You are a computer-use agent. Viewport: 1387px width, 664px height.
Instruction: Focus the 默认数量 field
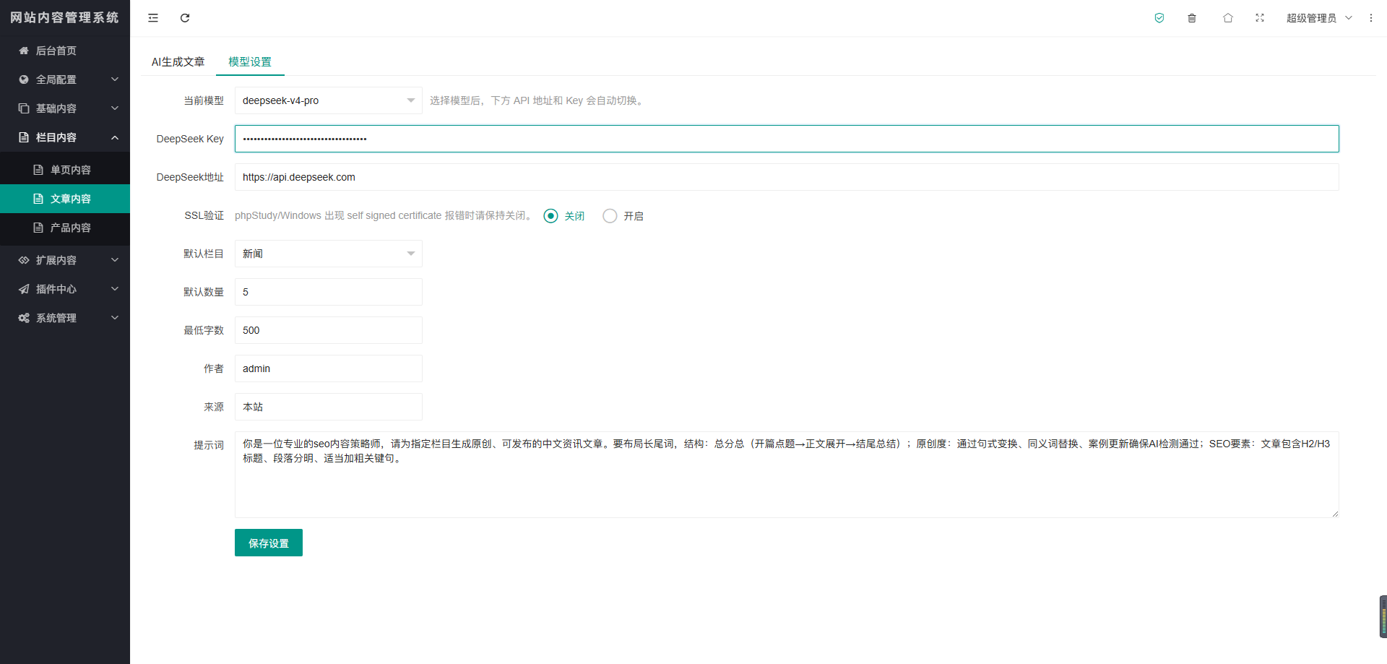pos(329,292)
